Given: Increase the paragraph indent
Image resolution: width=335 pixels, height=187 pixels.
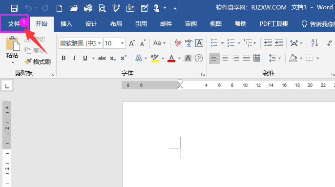Looking at the screenshot, I should pyautogui.click(x=279, y=43).
